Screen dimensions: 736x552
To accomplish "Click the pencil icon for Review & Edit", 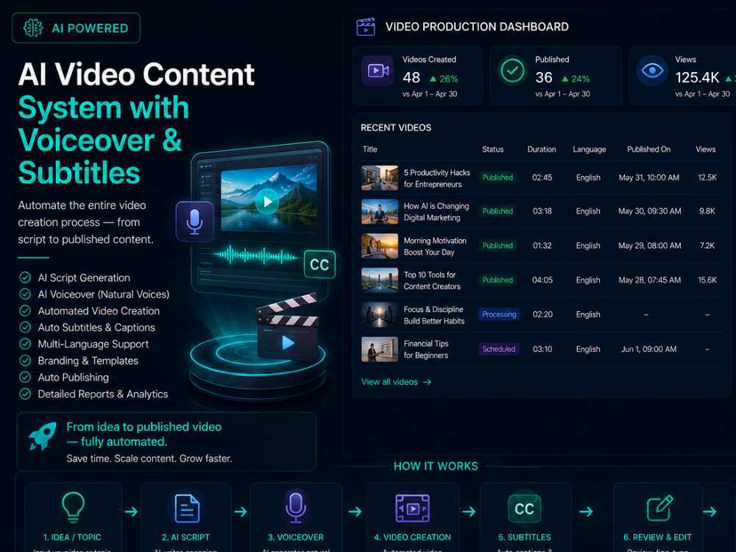I will point(659,509).
